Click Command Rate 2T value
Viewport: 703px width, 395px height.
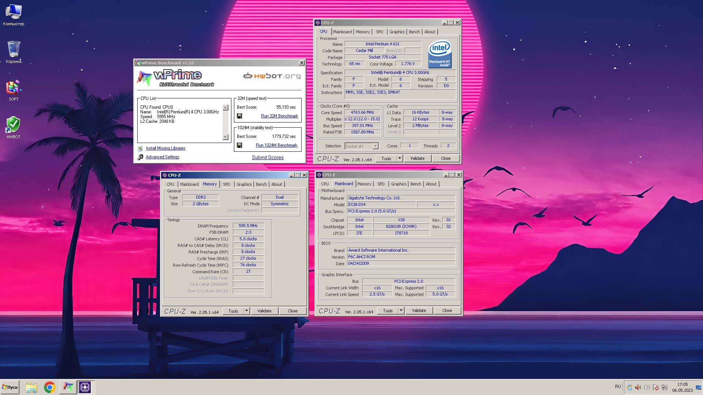point(248,272)
